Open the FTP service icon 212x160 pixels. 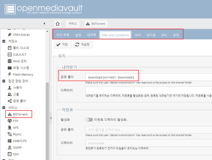click(x=10, y=121)
